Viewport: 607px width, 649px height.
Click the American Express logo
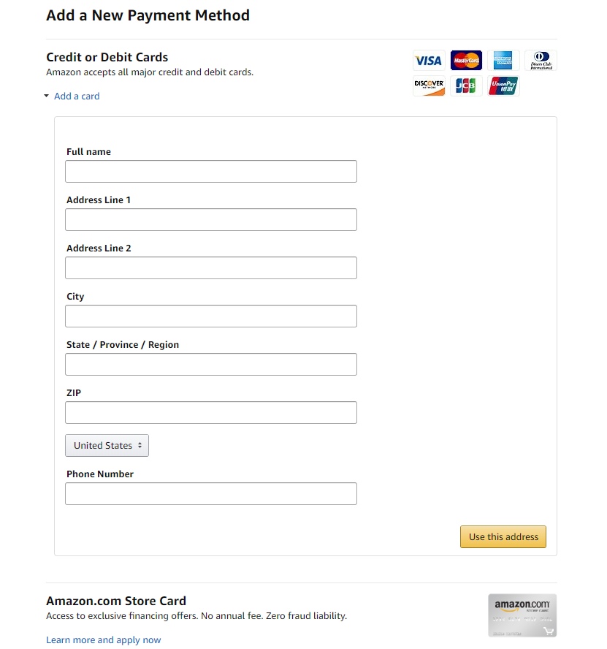pos(503,61)
